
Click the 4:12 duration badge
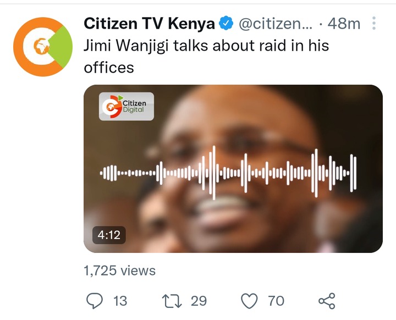tap(109, 235)
